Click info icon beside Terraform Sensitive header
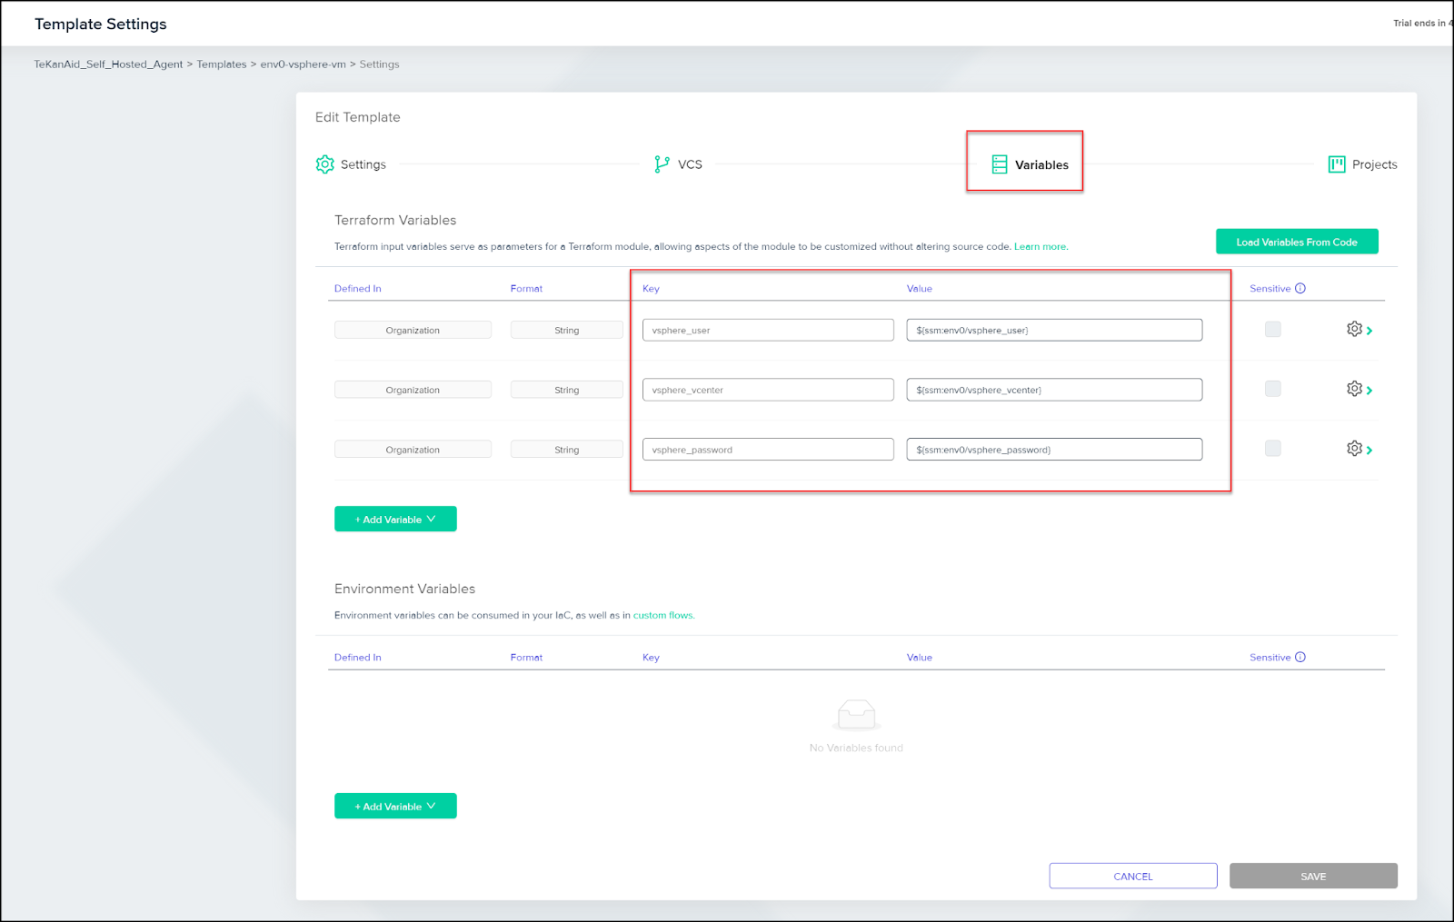This screenshot has width=1454, height=922. click(1300, 289)
